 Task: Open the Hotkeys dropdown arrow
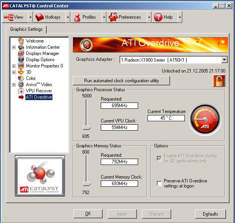tap(68, 17)
